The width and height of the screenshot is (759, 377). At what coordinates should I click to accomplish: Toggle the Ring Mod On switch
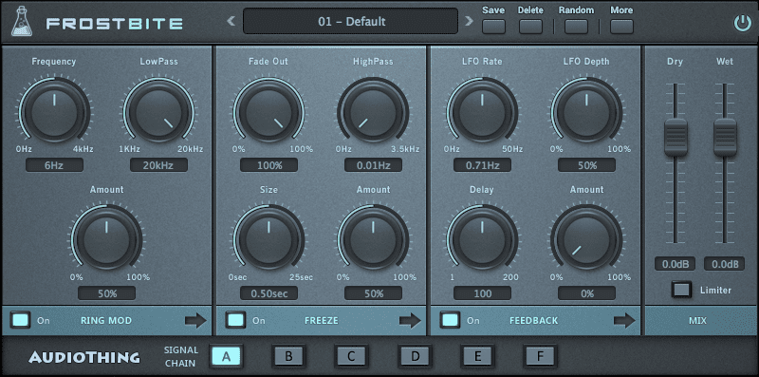[20, 320]
